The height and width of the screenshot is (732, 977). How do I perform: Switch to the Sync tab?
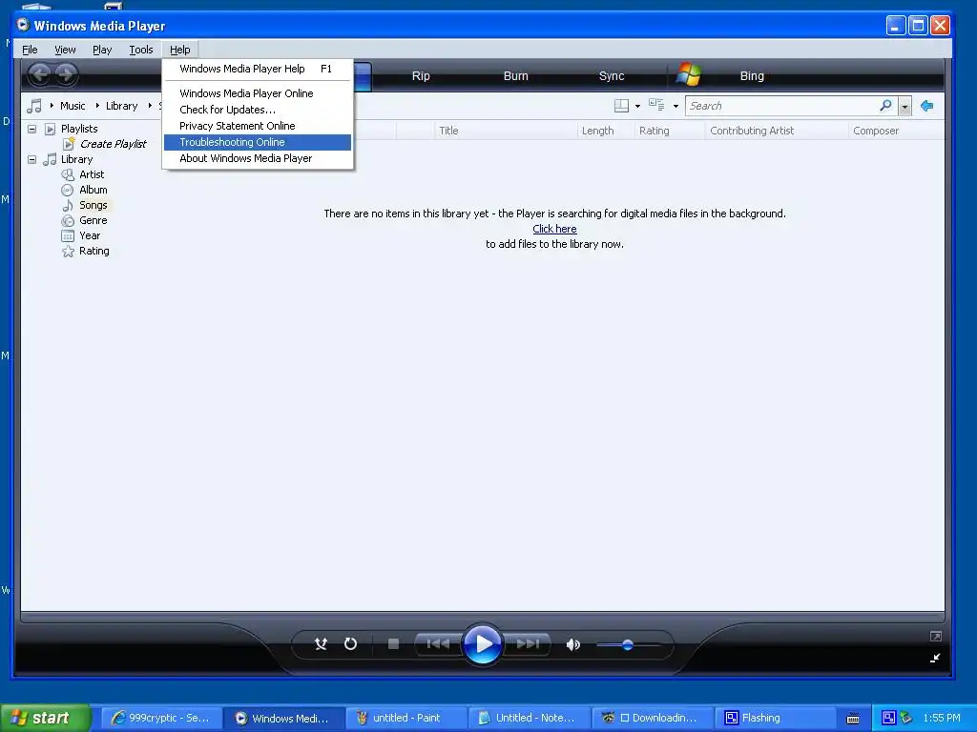click(x=612, y=76)
